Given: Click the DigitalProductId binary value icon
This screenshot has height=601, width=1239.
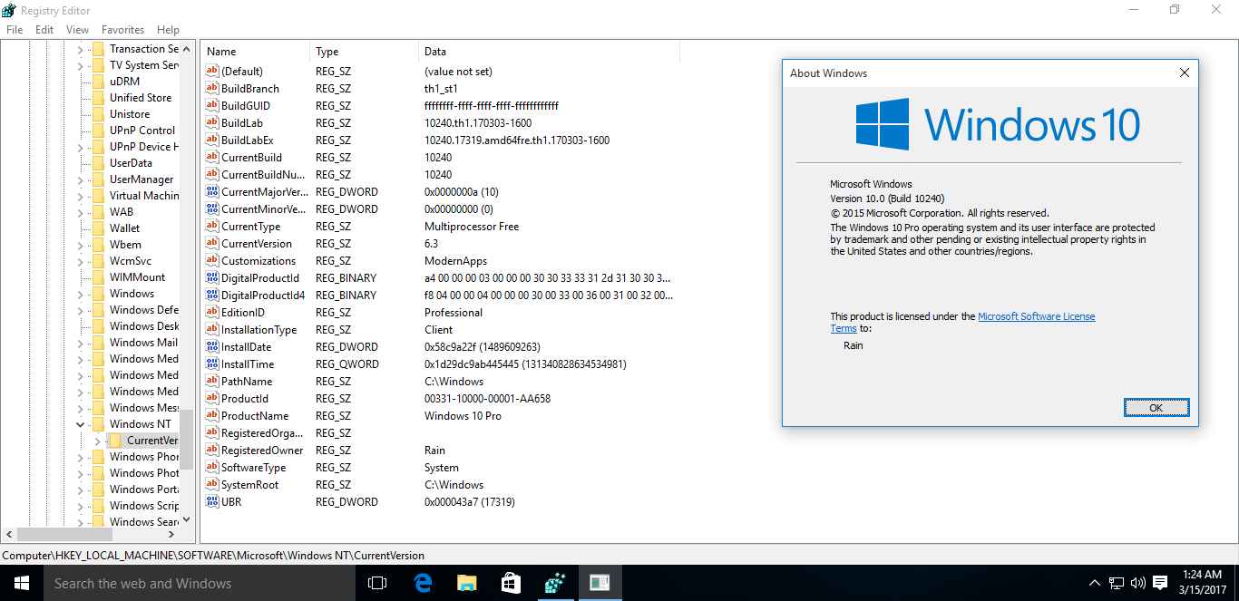Looking at the screenshot, I should (212, 277).
